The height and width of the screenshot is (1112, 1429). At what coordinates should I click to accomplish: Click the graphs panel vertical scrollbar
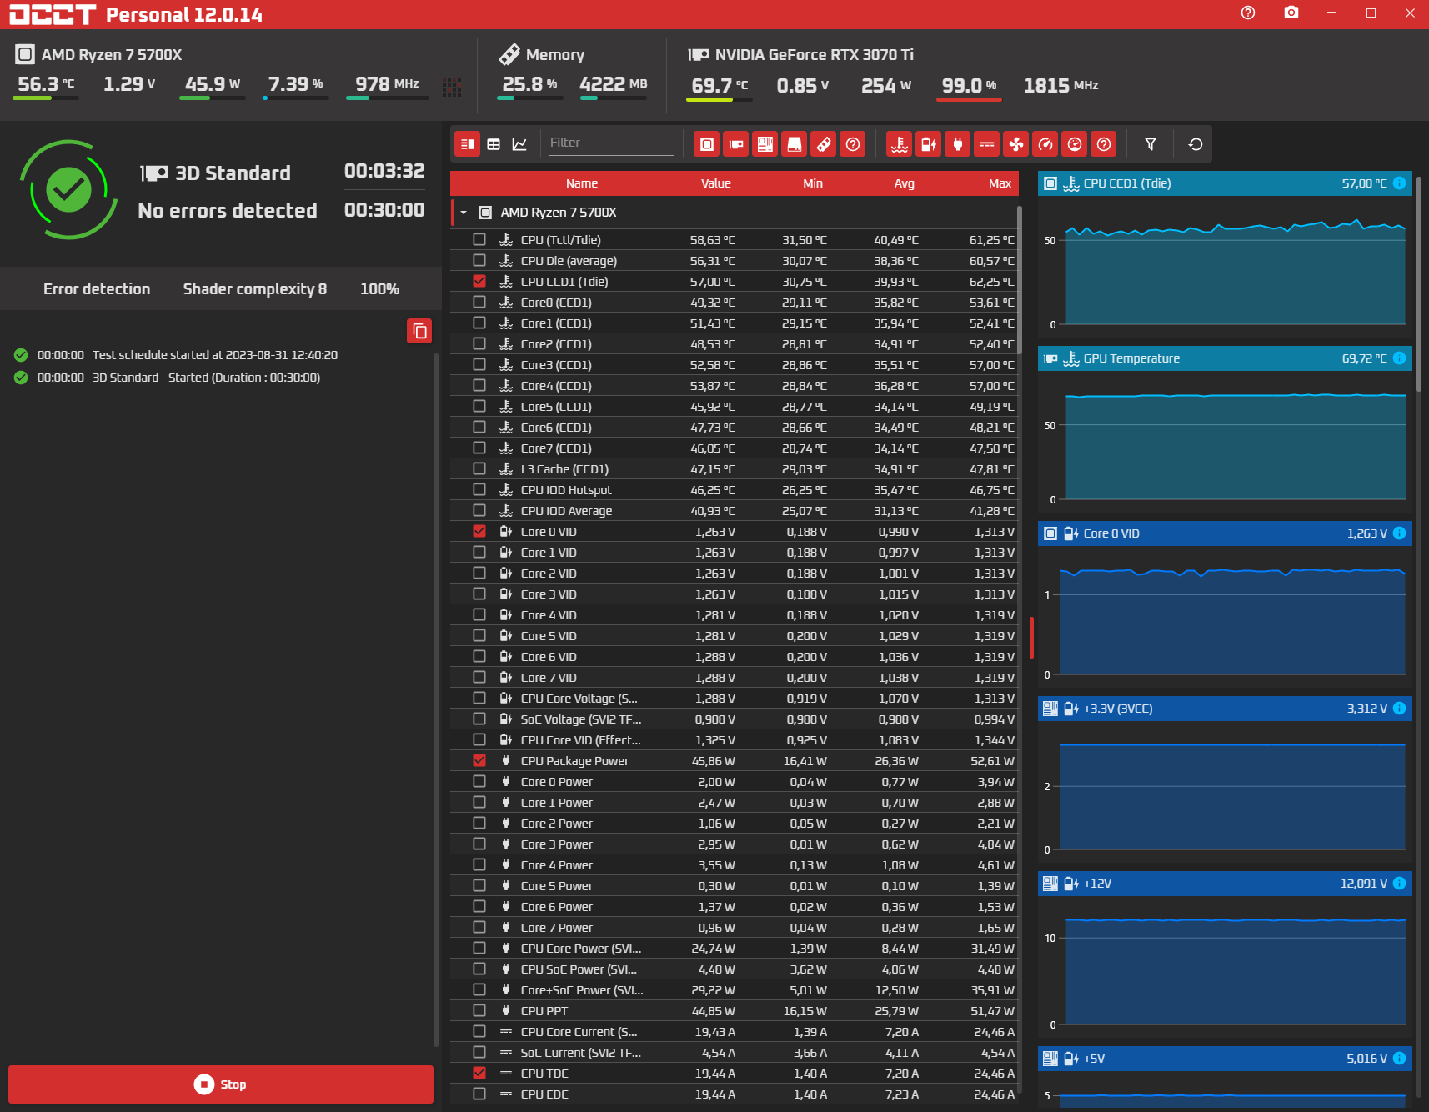pos(1420,283)
